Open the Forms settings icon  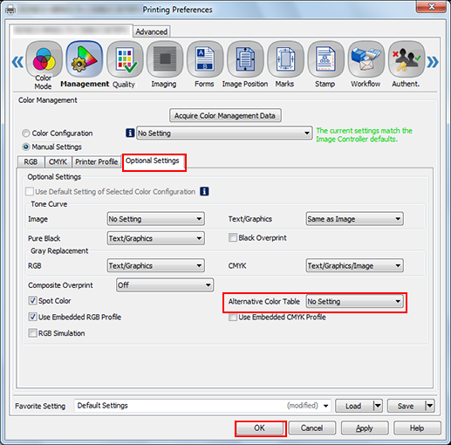(205, 59)
